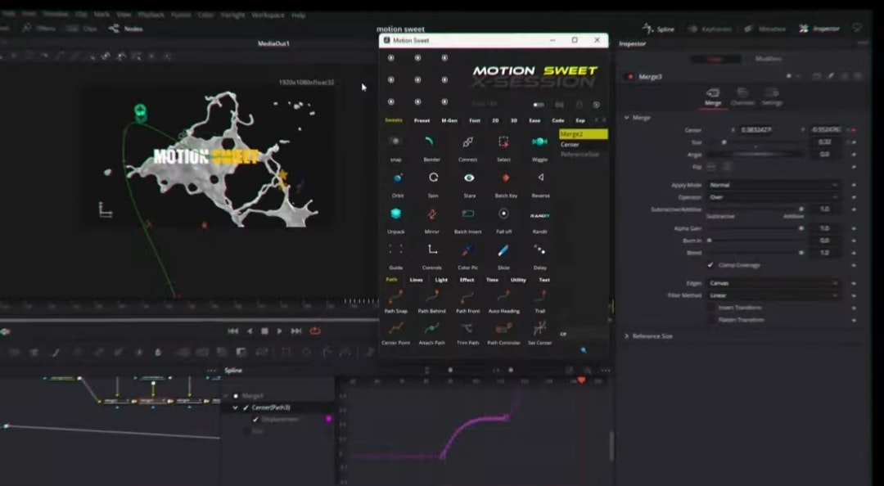Collapse the Merge section in Inspector

626,118
